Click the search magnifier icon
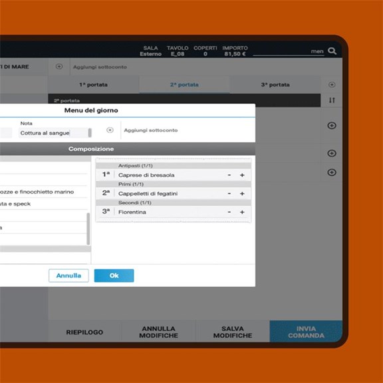The width and height of the screenshot is (383, 383). click(332, 51)
